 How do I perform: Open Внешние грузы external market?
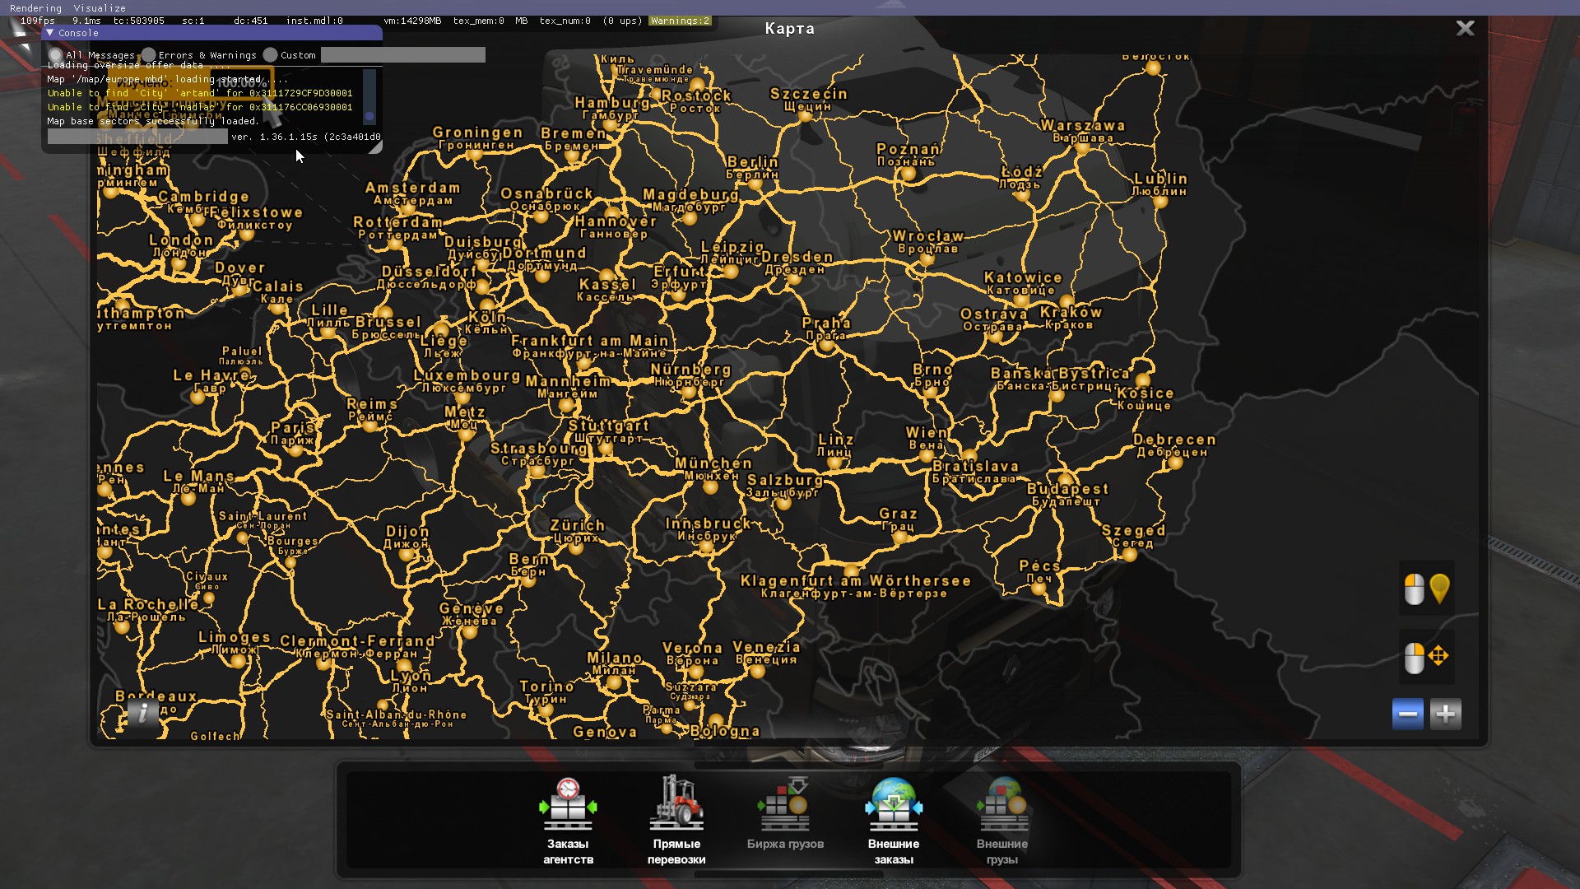click(1002, 821)
